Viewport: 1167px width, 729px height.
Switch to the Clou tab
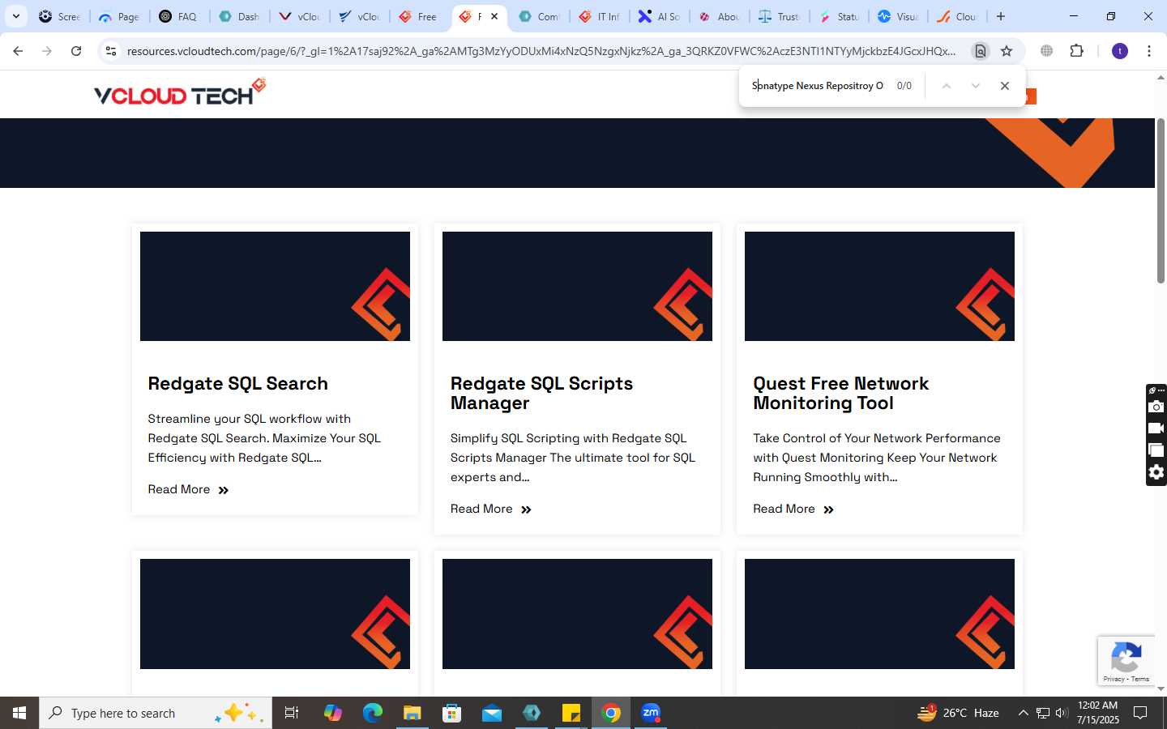960,16
